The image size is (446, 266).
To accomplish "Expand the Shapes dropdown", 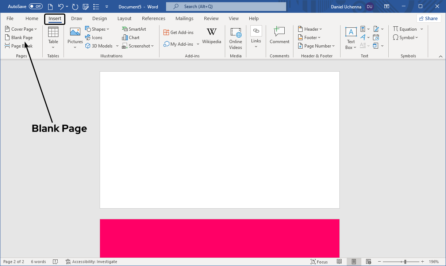I will (x=97, y=29).
